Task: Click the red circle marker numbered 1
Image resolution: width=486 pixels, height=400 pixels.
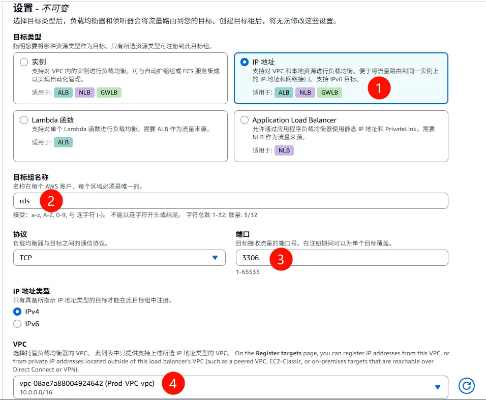Action: (378, 87)
